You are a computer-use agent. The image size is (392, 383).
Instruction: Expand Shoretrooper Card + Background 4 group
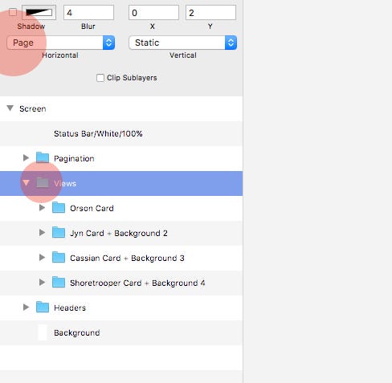click(42, 283)
